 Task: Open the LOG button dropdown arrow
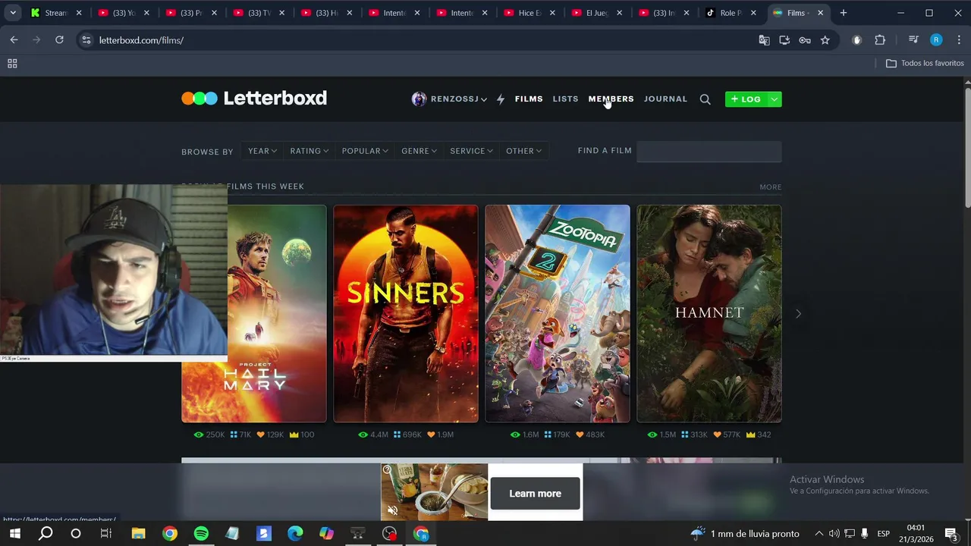point(774,99)
